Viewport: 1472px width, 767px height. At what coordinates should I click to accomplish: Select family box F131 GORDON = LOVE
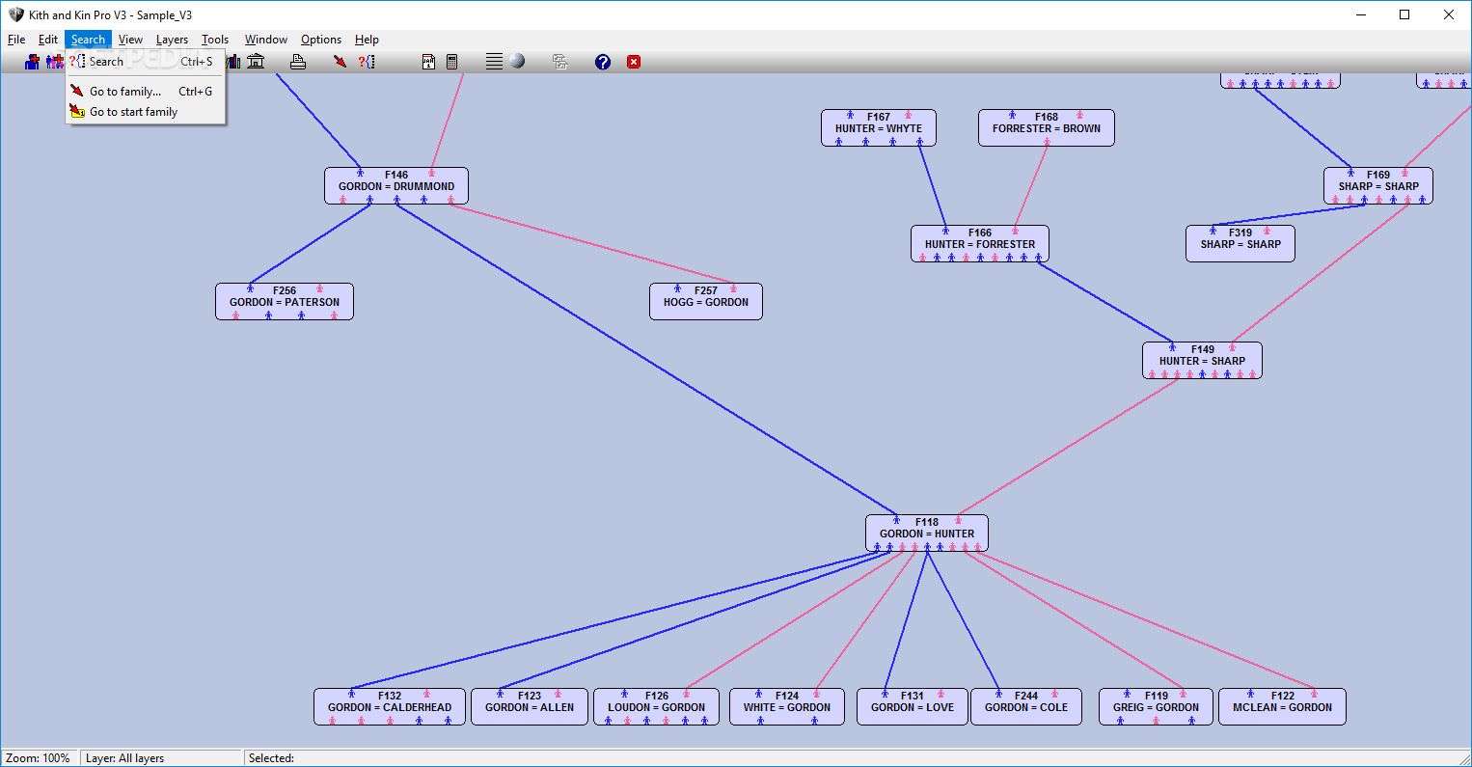913,706
